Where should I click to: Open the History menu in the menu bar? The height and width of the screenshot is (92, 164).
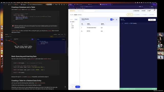tap(14, 3)
